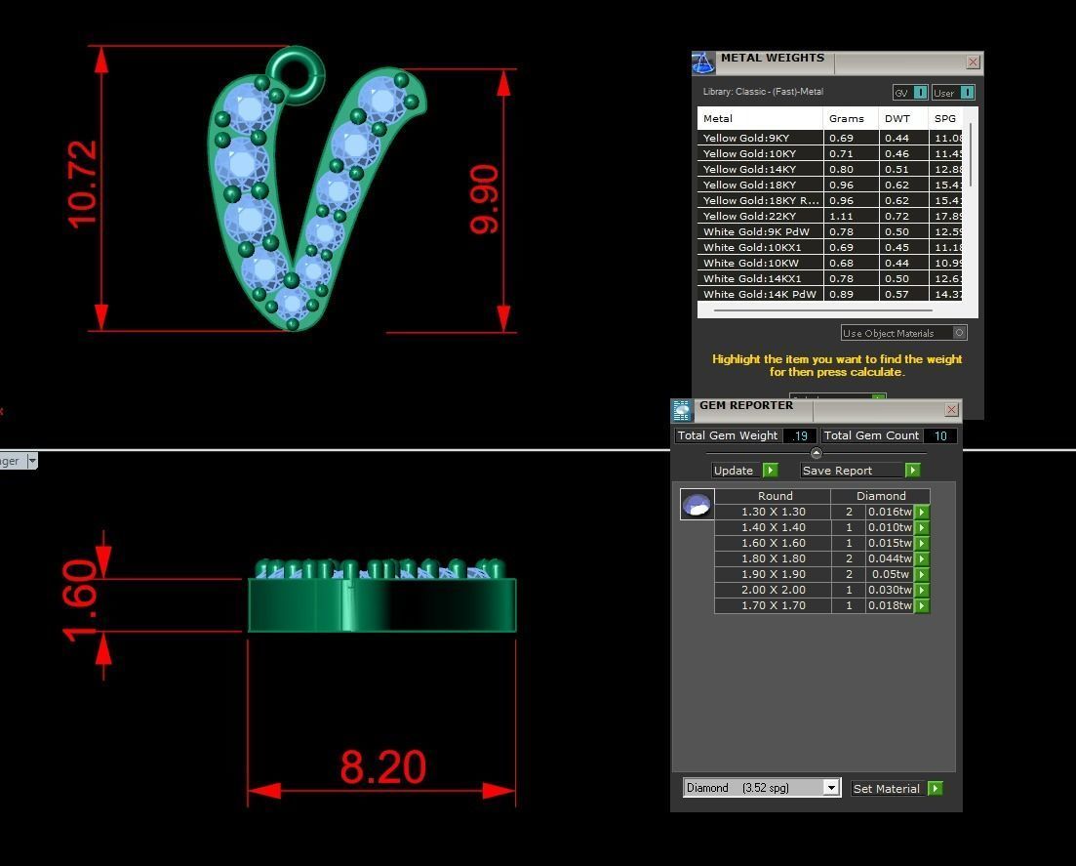This screenshot has height=866, width=1076.
Task: Select the White Gold:14K PdW row
Action: pos(829,295)
